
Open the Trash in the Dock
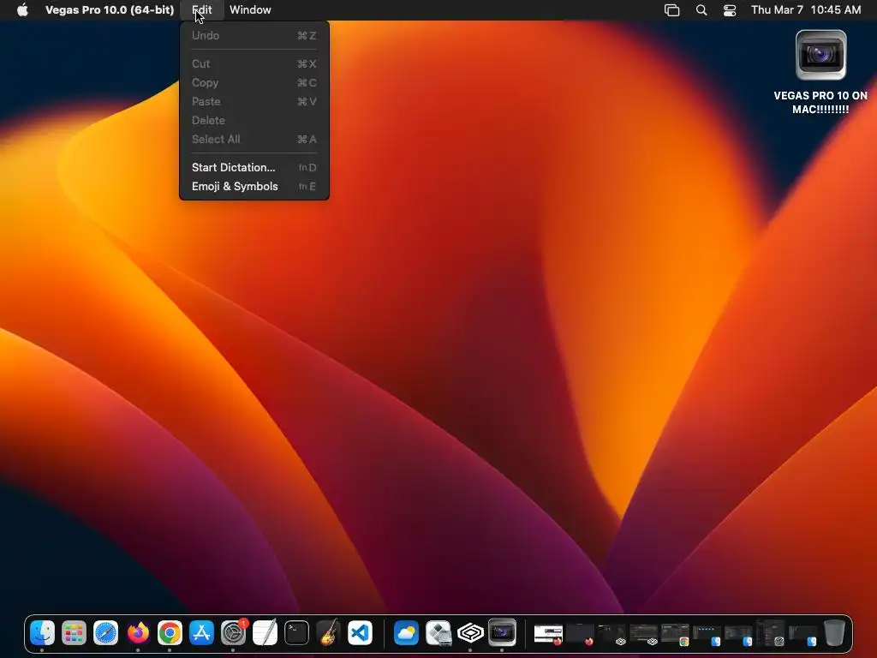[834, 633]
